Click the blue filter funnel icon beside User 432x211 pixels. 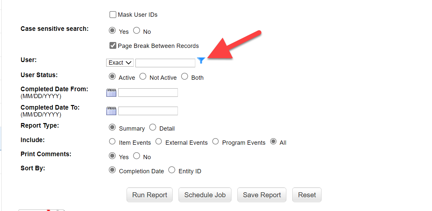click(x=201, y=60)
